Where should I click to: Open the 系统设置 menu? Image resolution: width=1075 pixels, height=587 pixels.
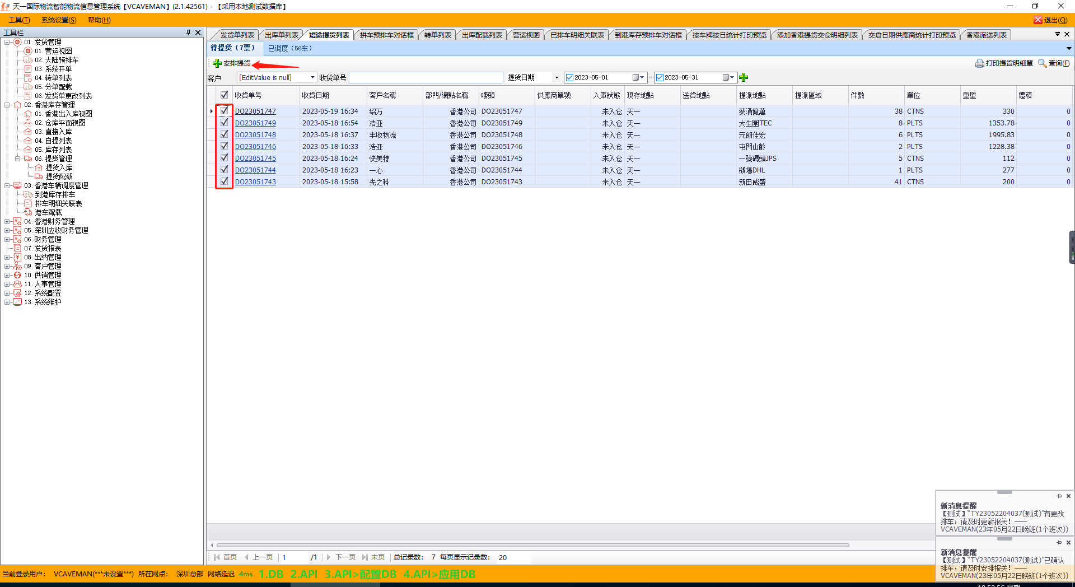pyautogui.click(x=59, y=20)
